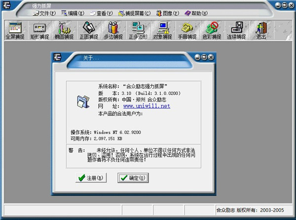
Task: Select the 正多边形 regular polygon tool
Action: (x=139, y=30)
